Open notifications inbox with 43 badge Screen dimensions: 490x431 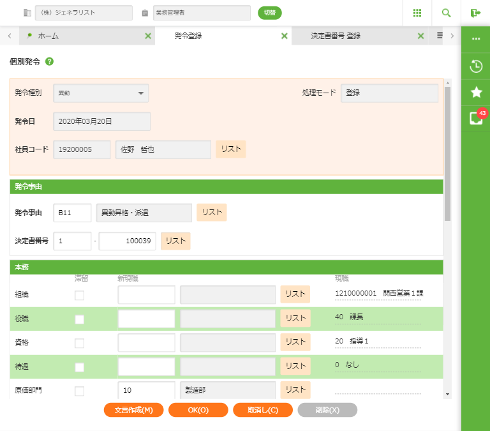click(x=476, y=118)
